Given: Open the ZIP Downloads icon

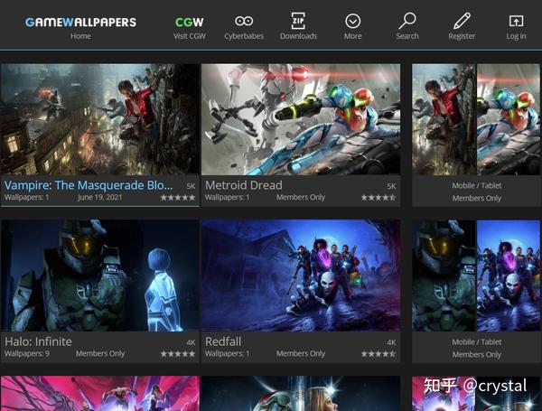Looking at the screenshot, I should pos(298,21).
